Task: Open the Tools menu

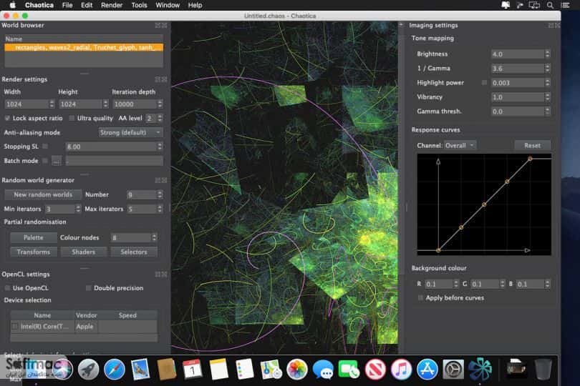Action: click(139, 5)
